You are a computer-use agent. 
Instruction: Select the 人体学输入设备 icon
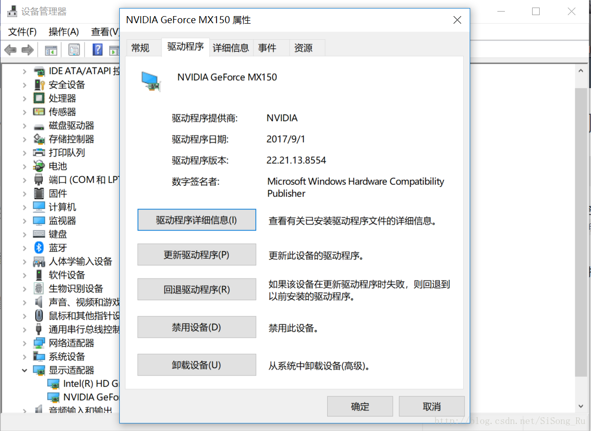pos(39,261)
